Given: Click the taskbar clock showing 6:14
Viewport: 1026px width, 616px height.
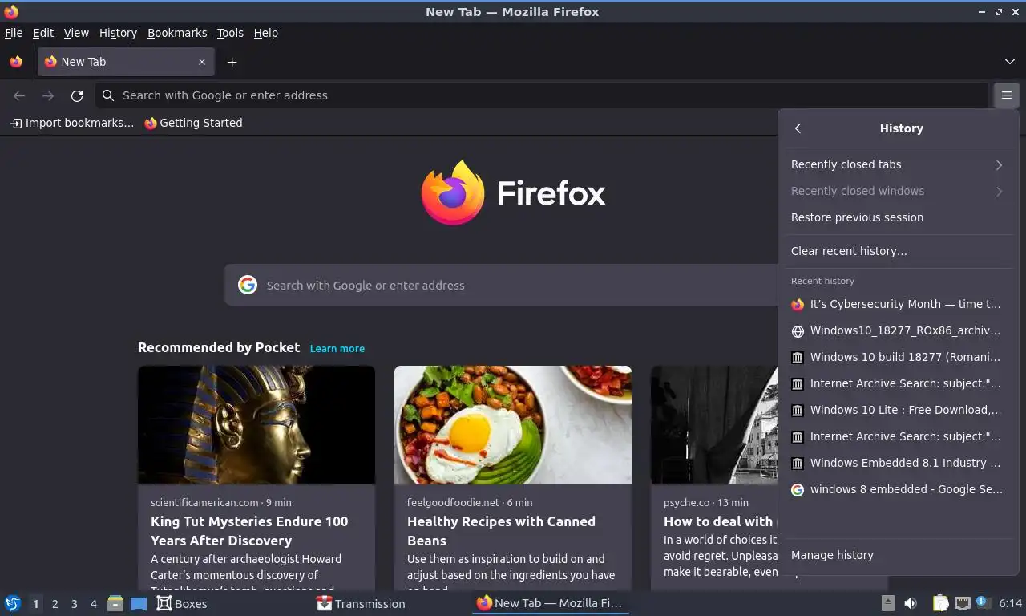Looking at the screenshot, I should (1010, 603).
